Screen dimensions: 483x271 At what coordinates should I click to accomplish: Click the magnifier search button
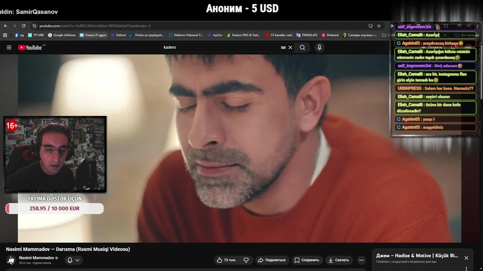(302, 47)
